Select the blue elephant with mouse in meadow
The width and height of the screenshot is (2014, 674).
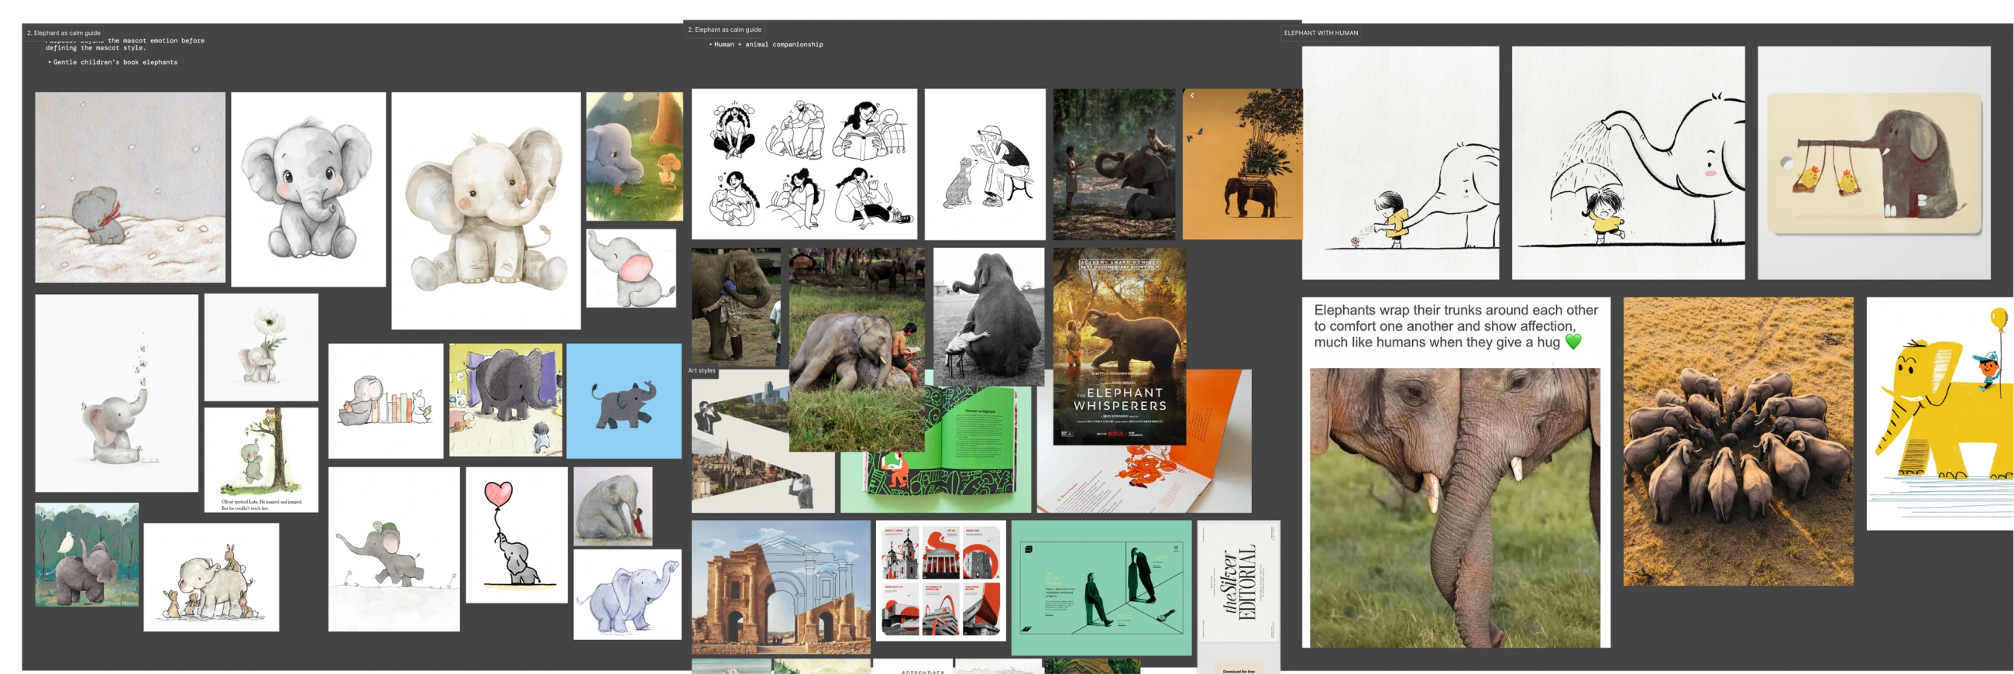coord(634,156)
